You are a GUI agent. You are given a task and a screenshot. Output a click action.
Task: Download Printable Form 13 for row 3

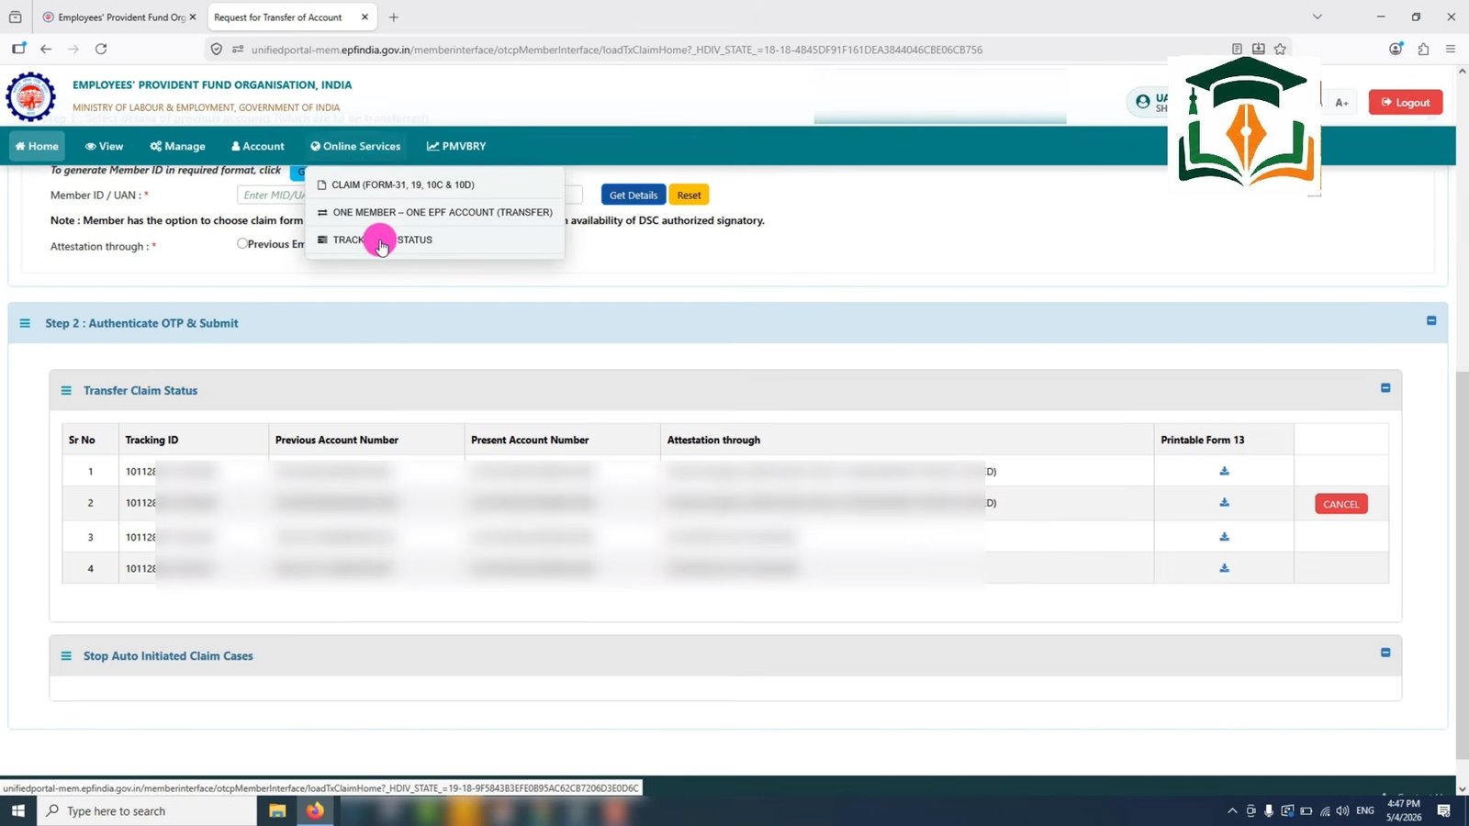click(x=1224, y=537)
